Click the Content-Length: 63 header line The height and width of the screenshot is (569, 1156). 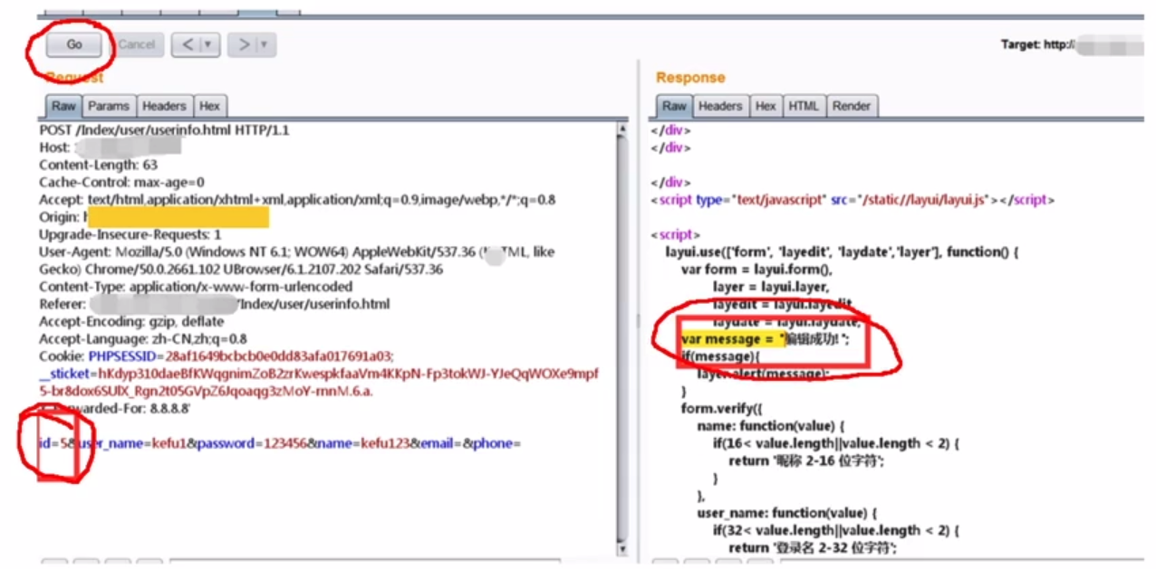(98, 165)
